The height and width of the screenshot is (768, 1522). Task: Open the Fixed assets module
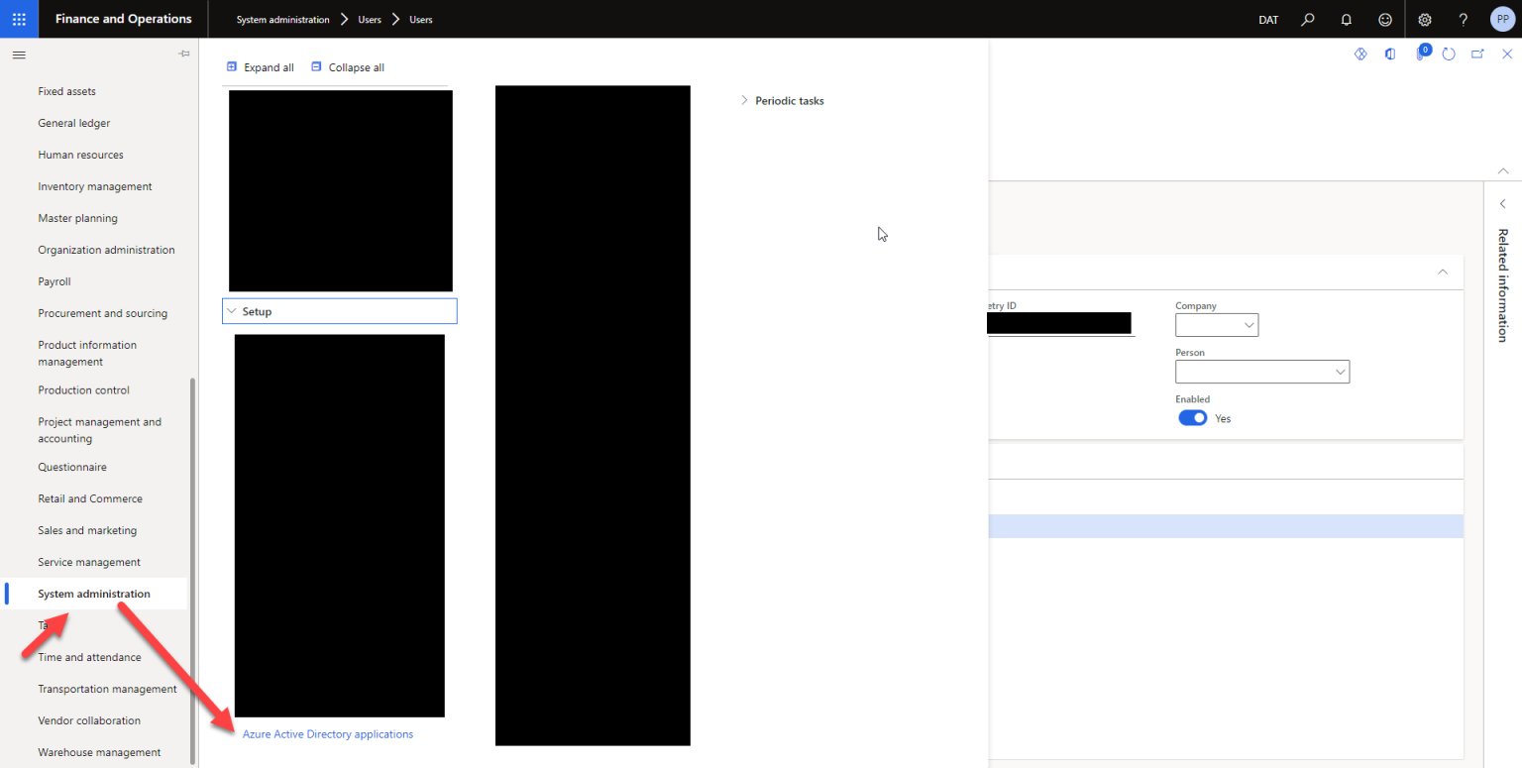pyautogui.click(x=66, y=91)
